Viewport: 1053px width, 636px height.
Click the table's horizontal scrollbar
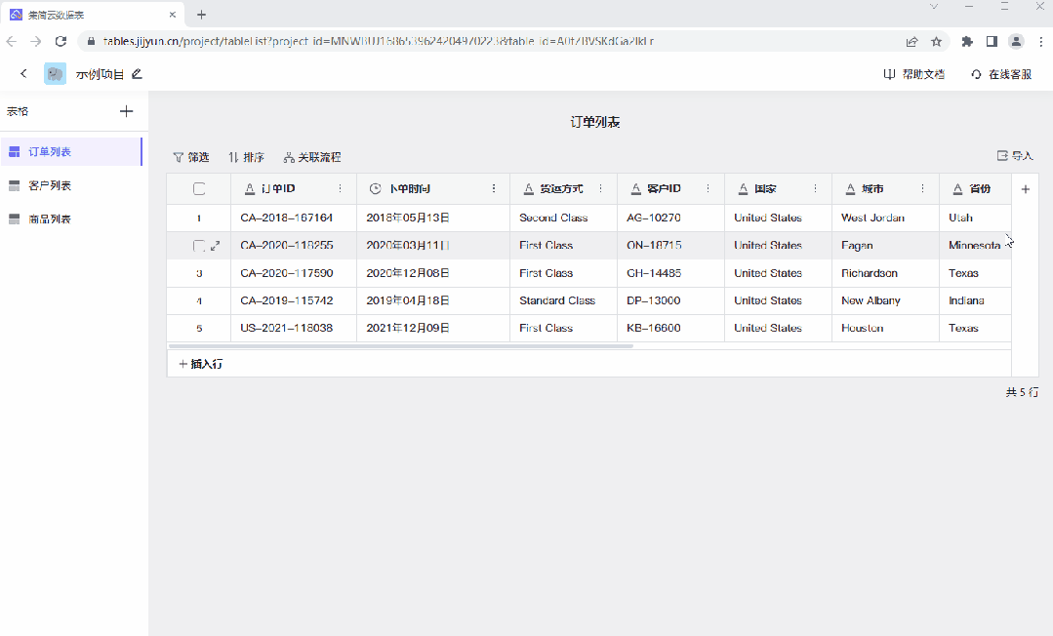(x=401, y=346)
